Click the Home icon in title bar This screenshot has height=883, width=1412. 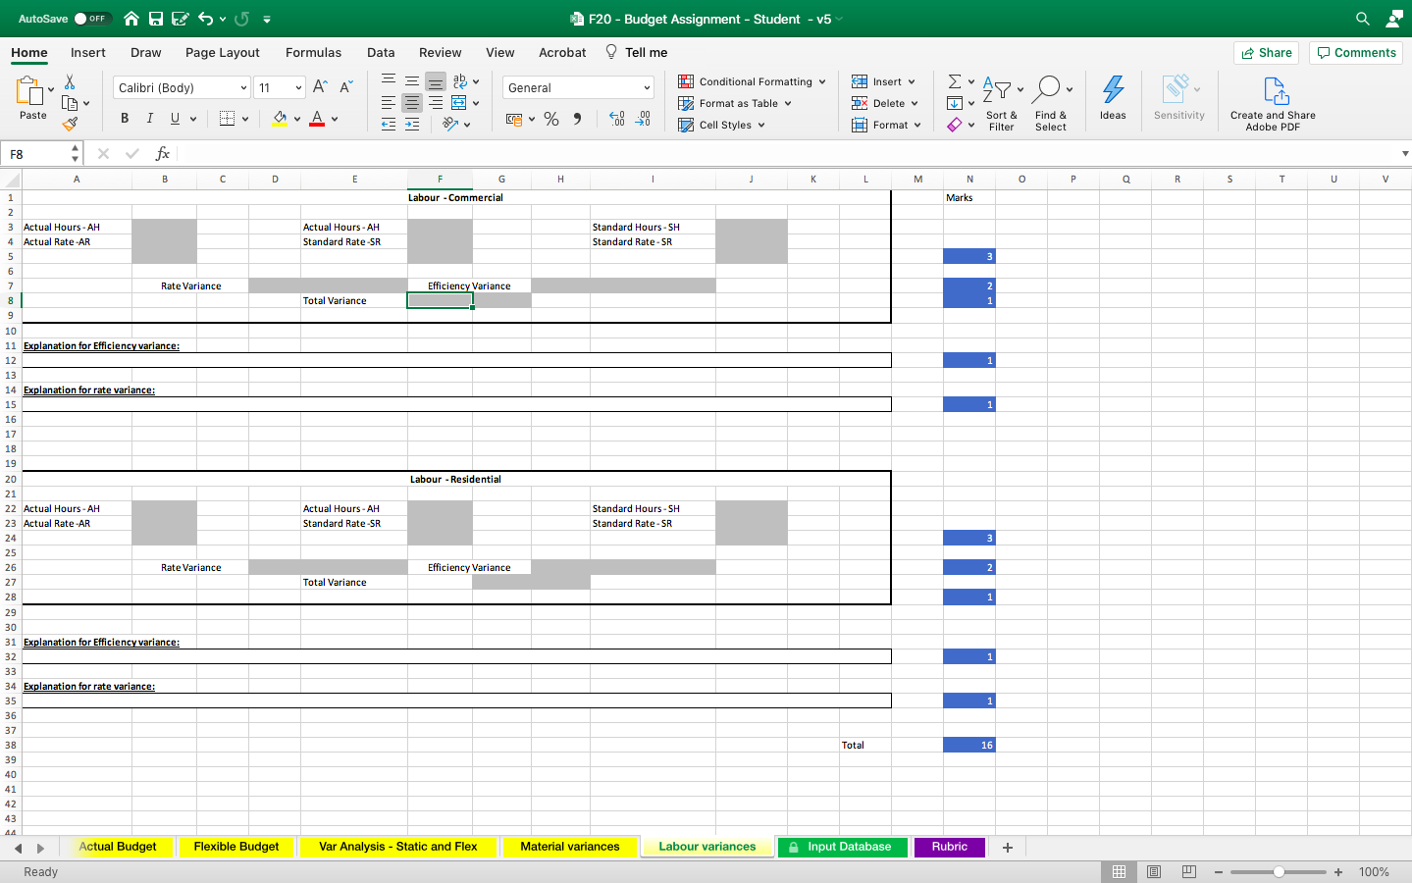(x=131, y=19)
